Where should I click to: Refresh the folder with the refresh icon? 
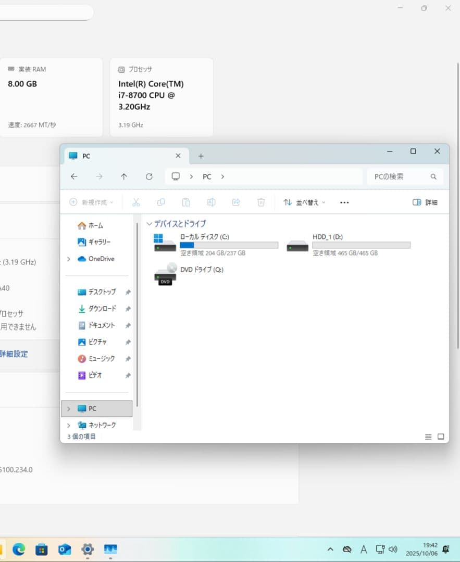click(149, 176)
